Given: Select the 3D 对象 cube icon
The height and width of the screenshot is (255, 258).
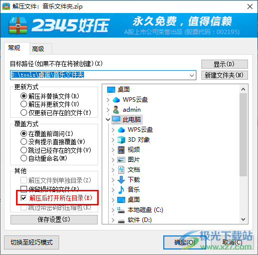Looking at the screenshot, I should pos(121,140).
